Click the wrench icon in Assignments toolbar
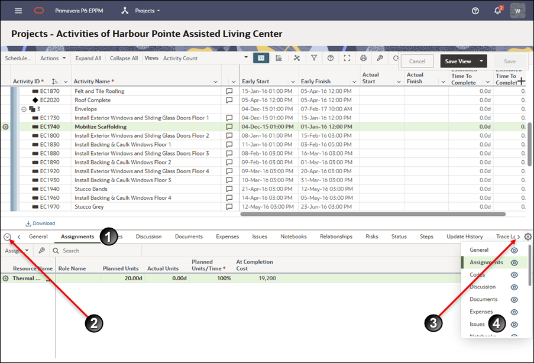This screenshot has height=363, width=534. [41, 251]
